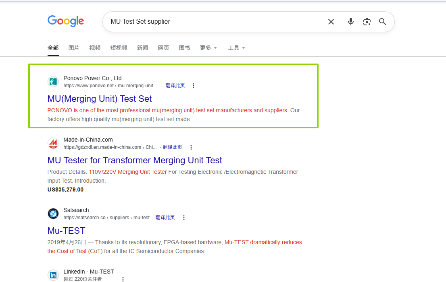Expand the 工具 dropdown
Screen dimensions: 446x282
(236, 48)
